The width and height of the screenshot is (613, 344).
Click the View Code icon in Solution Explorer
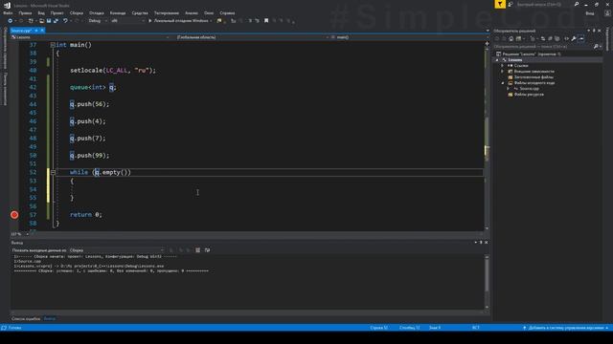[566, 38]
